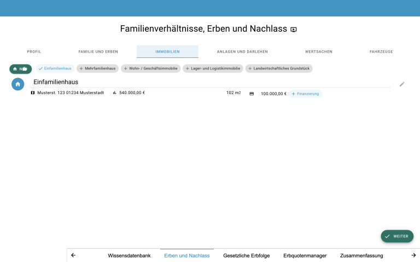Open the FAHRZEUGE tab
The image size is (420, 262).
click(381, 52)
